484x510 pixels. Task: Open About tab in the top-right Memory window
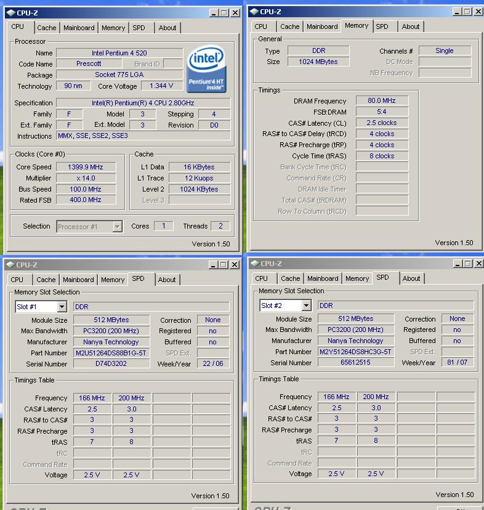click(411, 26)
